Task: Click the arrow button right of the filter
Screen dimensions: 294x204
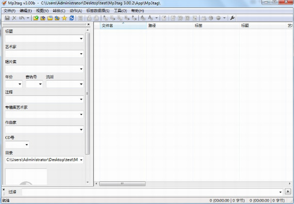Action: (288, 192)
